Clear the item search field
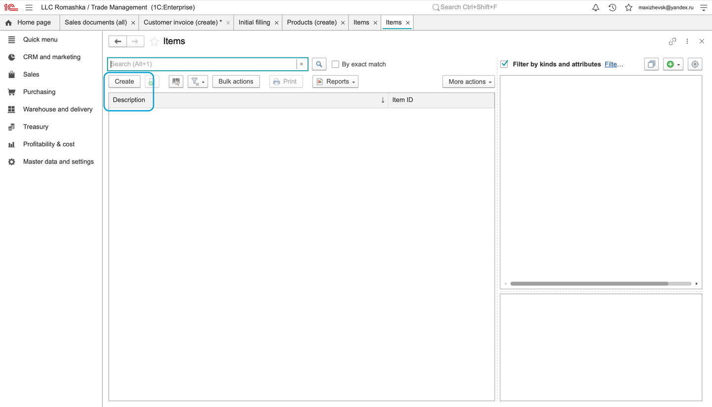This screenshot has height=407, width=712. coord(302,64)
